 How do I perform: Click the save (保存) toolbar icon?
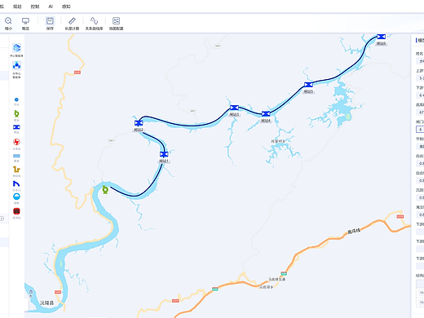click(50, 21)
